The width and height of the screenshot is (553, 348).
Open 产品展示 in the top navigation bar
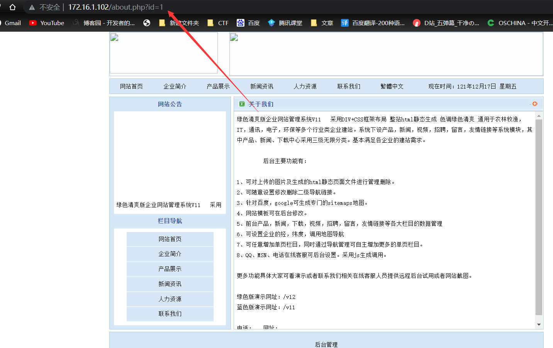pos(218,86)
